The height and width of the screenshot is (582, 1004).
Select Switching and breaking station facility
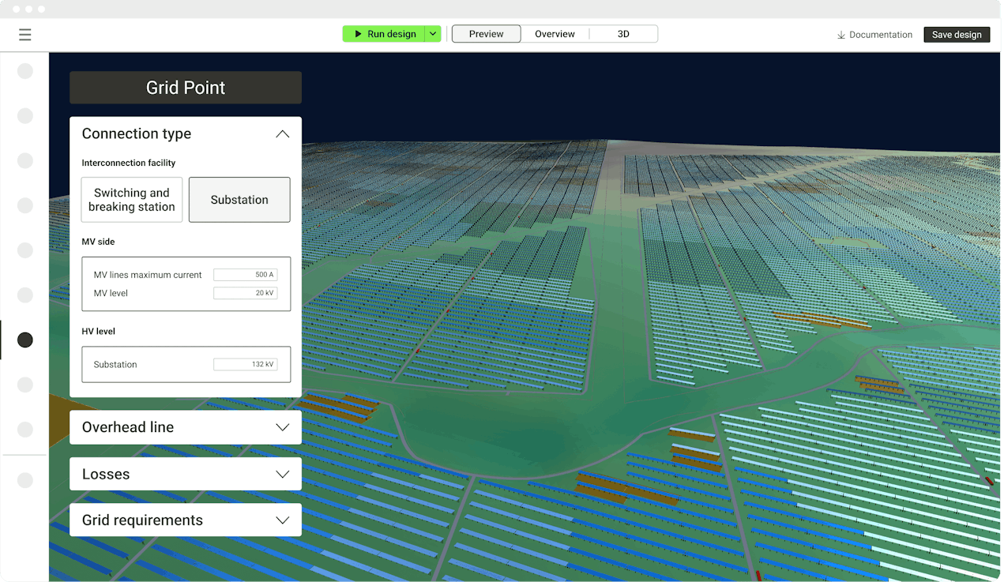pyautogui.click(x=132, y=200)
